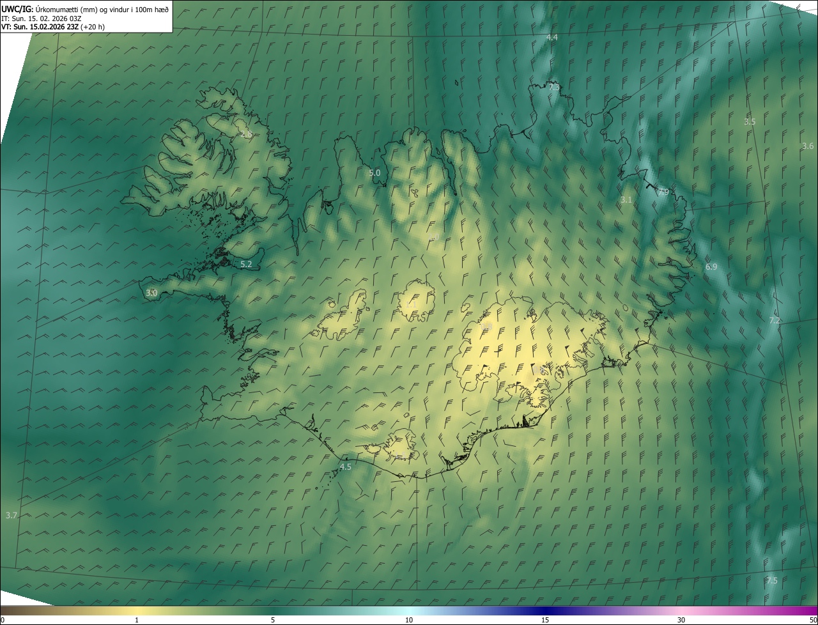The width and height of the screenshot is (818, 625).
Task: Click the 6.9 value label off the east coast
Action: [x=711, y=267]
